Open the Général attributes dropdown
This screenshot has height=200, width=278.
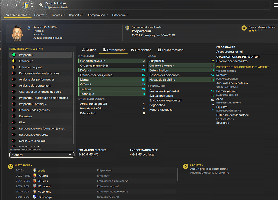click(x=42, y=155)
